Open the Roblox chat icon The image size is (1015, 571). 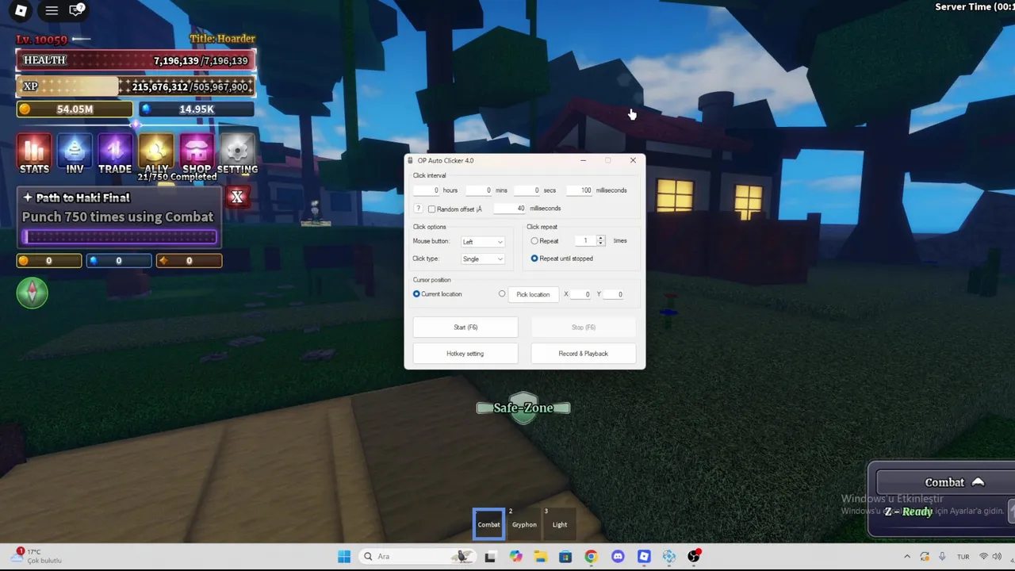77,10
